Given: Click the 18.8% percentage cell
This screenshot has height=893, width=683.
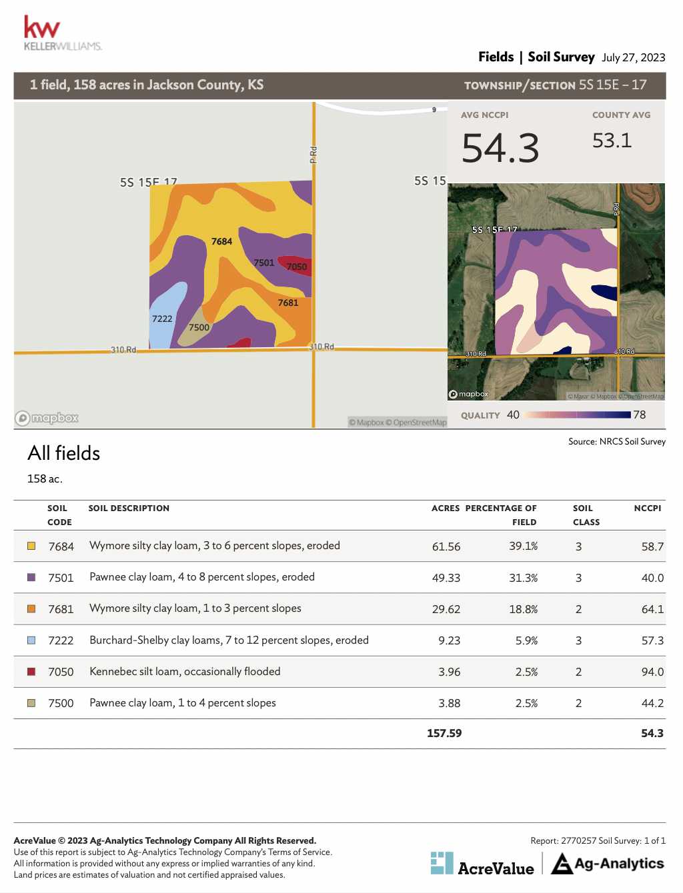Looking at the screenshot, I should [x=524, y=609].
